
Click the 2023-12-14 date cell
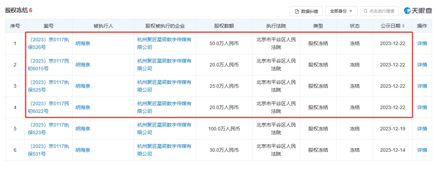pyautogui.click(x=393, y=150)
